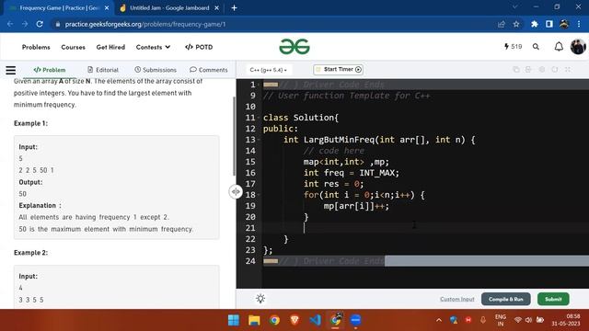Open the user profile avatar

point(578,47)
